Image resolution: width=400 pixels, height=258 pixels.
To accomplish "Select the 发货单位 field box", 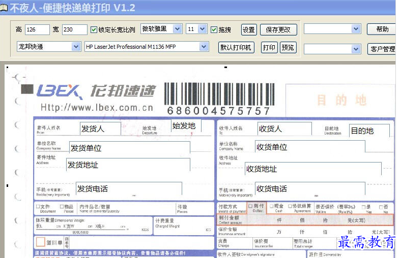I will 130,148.
